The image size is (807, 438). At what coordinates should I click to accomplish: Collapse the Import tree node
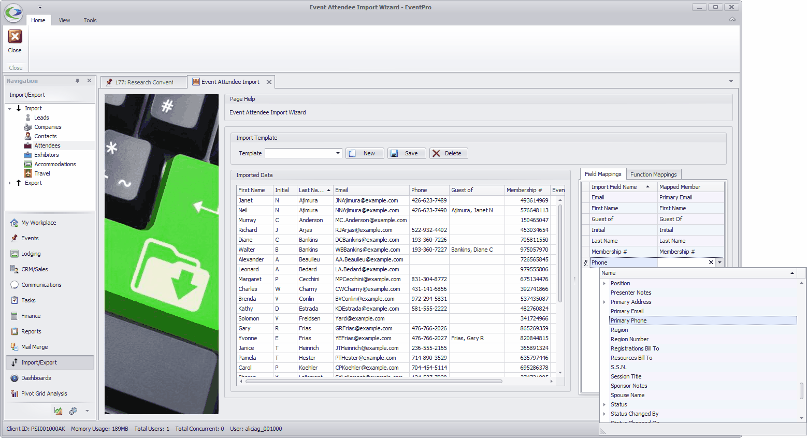(9, 109)
